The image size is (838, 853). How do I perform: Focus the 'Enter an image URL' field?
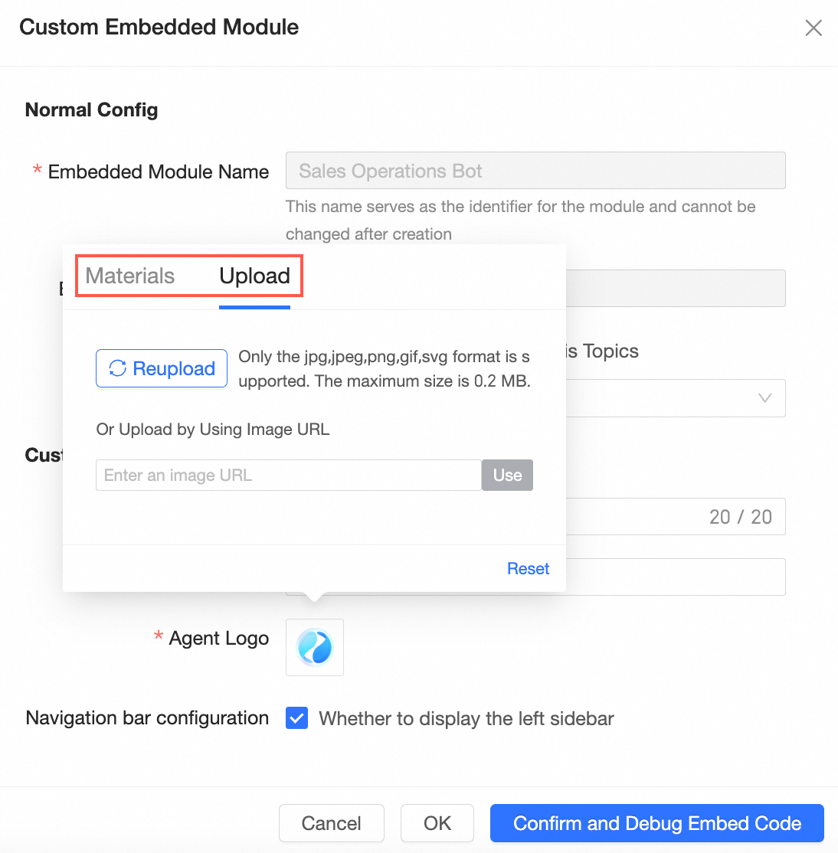[288, 476]
